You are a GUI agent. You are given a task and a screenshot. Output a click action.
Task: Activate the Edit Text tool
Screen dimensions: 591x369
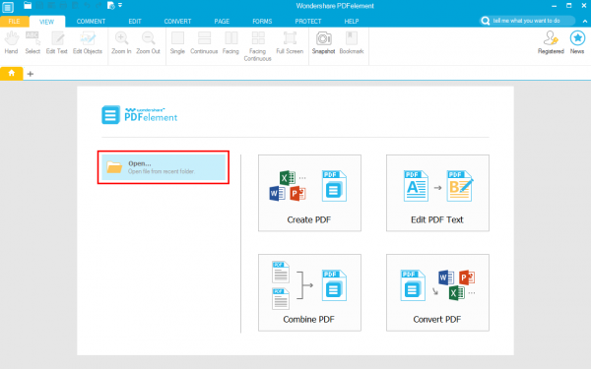[x=56, y=42]
